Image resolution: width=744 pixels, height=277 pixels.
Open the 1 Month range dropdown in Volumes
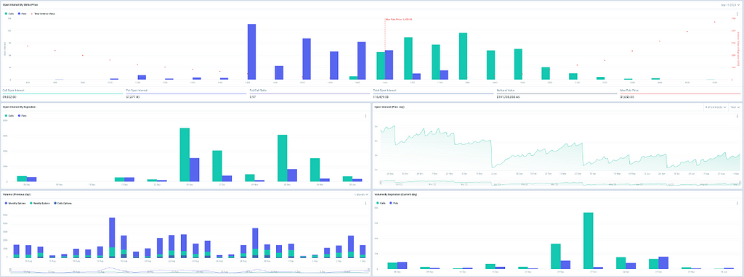361,194
